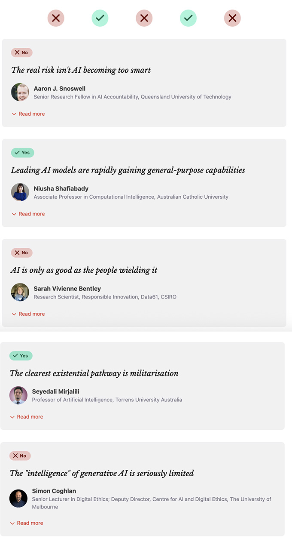
Task: Open Aaron J. Snoswell's profile photo
Action: coord(20,92)
